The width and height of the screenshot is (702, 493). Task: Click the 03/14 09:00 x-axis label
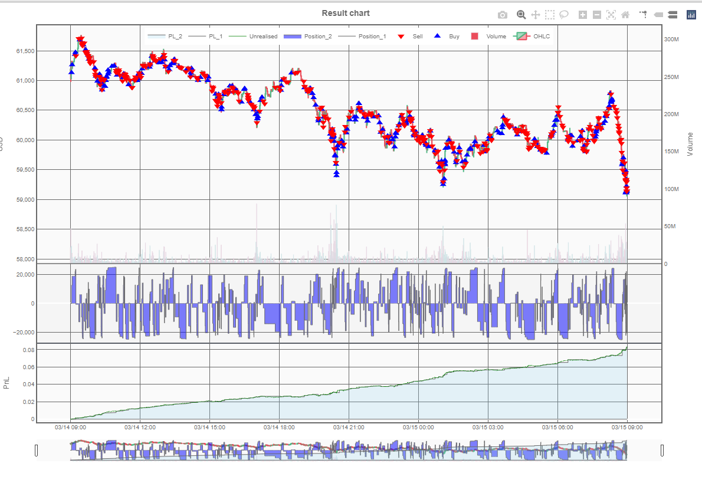tap(70, 427)
